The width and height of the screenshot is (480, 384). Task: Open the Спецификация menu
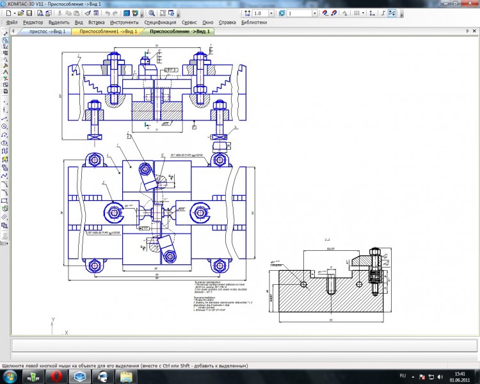click(161, 22)
